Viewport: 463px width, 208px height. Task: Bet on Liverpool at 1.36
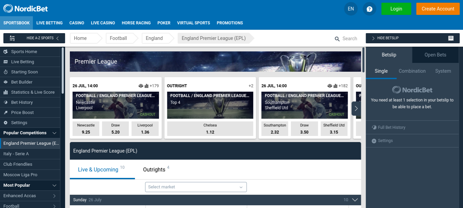click(x=145, y=129)
